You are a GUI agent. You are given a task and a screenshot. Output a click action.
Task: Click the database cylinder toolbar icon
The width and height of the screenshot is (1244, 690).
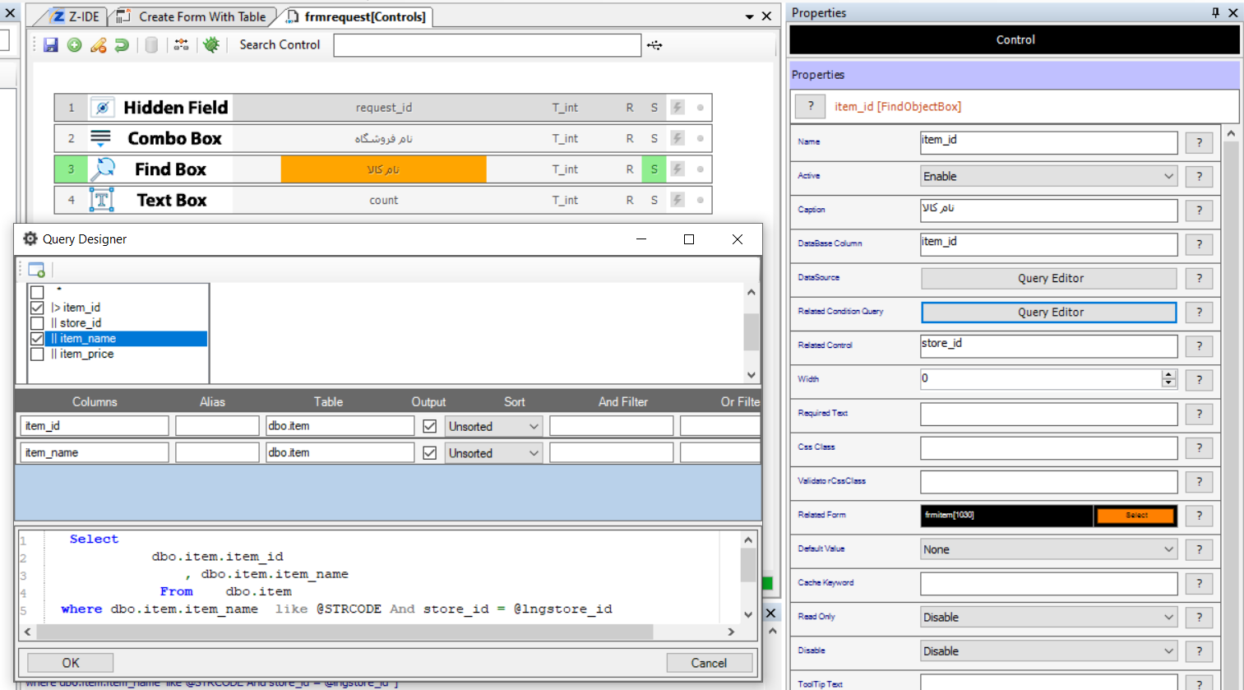coord(151,45)
